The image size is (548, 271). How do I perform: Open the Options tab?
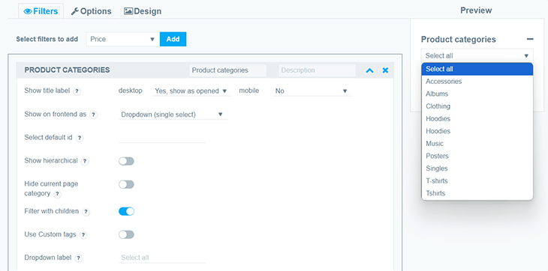(92, 11)
